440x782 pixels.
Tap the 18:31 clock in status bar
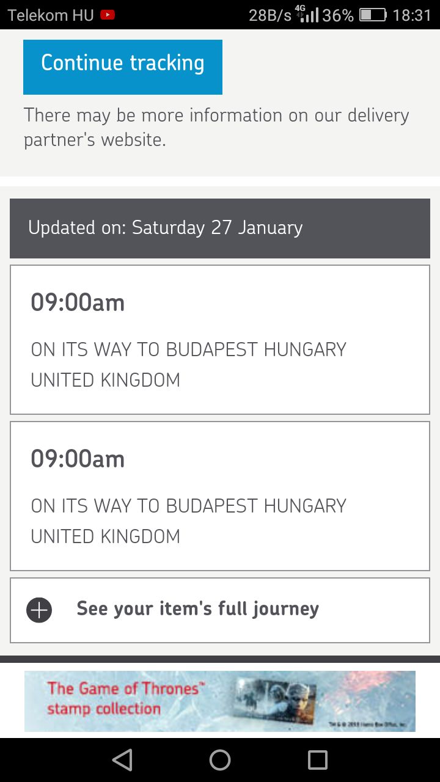pos(412,15)
